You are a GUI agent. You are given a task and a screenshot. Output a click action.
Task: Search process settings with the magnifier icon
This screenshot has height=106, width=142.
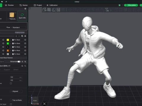25,66
